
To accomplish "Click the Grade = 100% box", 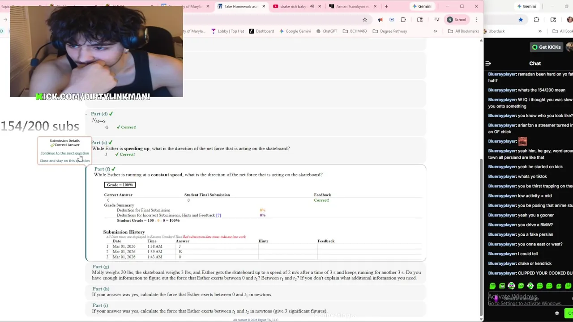I will 120,185.
